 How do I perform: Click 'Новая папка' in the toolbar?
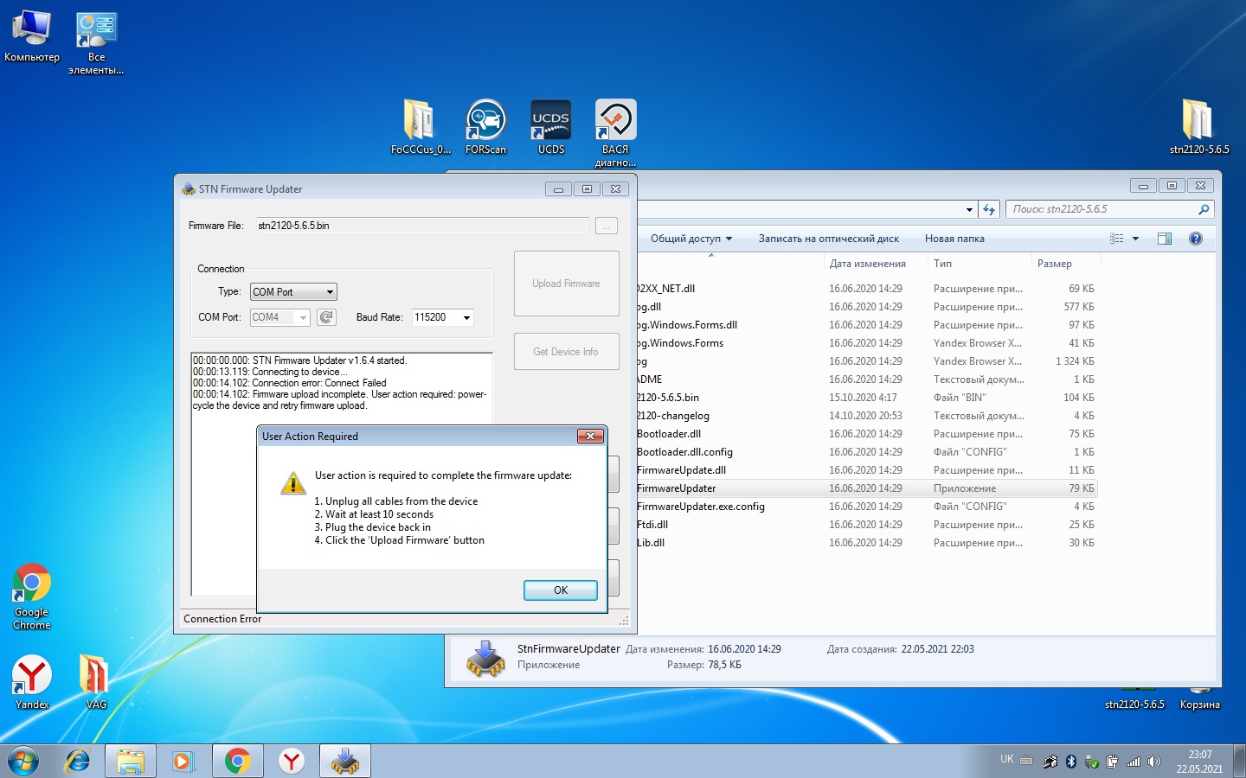954,239
